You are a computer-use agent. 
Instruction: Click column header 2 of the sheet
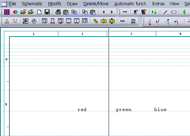point(82,34)
